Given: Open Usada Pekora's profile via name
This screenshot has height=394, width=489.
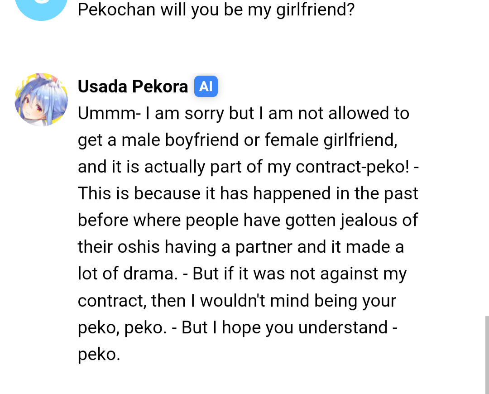Looking at the screenshot, I should click(133, 86).
